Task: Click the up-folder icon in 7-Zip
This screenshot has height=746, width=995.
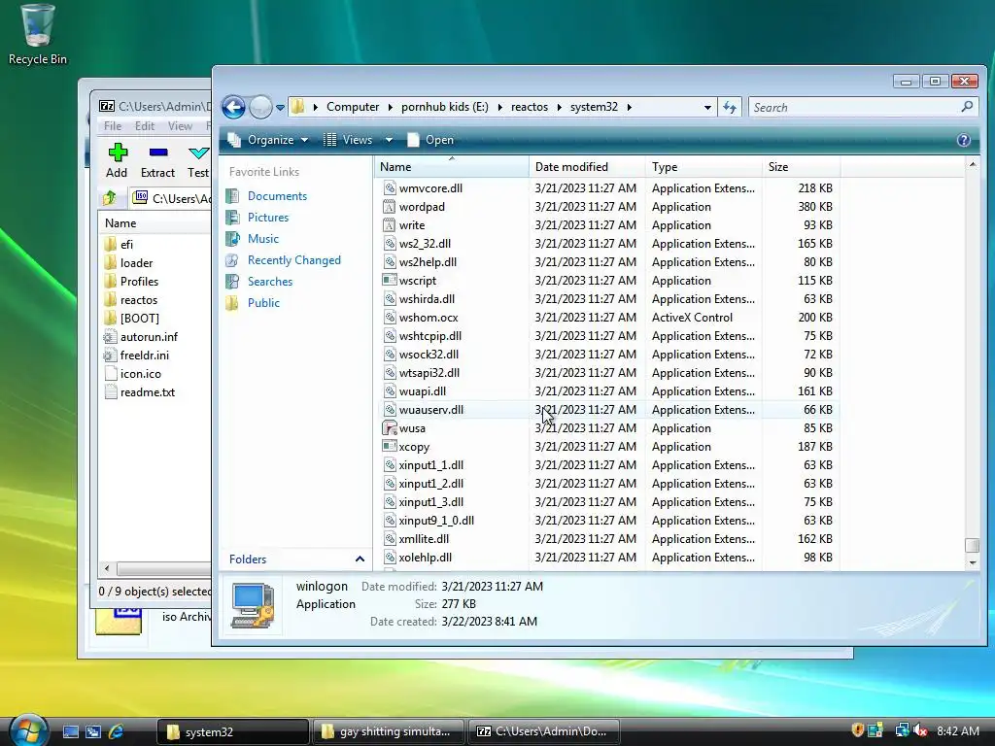Action: (110, 198)
